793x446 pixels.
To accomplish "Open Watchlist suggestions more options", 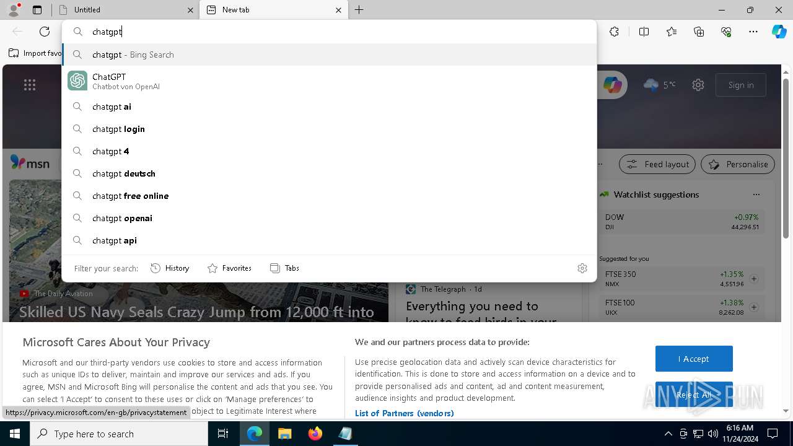I will (x=756, y=195).
